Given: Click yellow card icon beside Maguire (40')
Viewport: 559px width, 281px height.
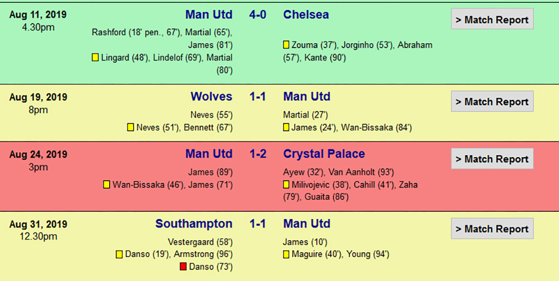Looking at the screenshot, I should click(286, 254).
